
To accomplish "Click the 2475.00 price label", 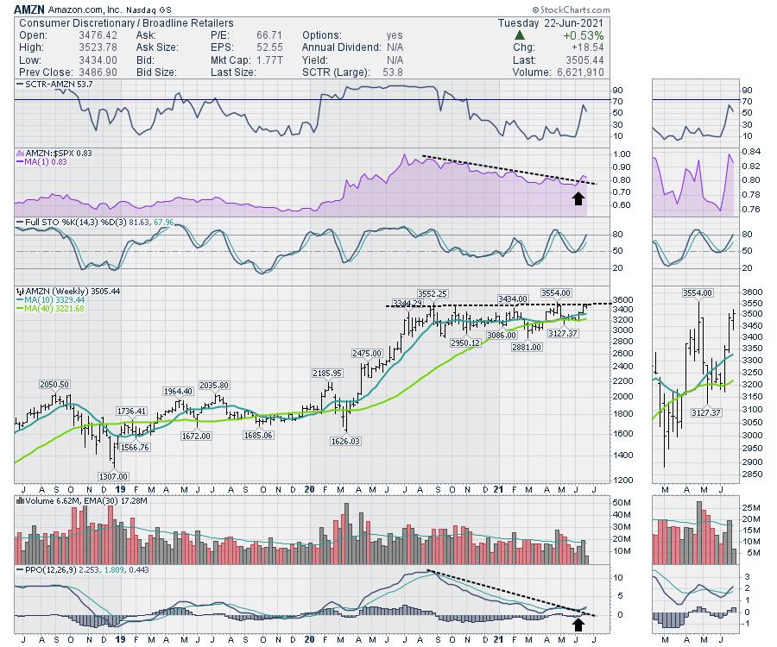I will point(367,353).
